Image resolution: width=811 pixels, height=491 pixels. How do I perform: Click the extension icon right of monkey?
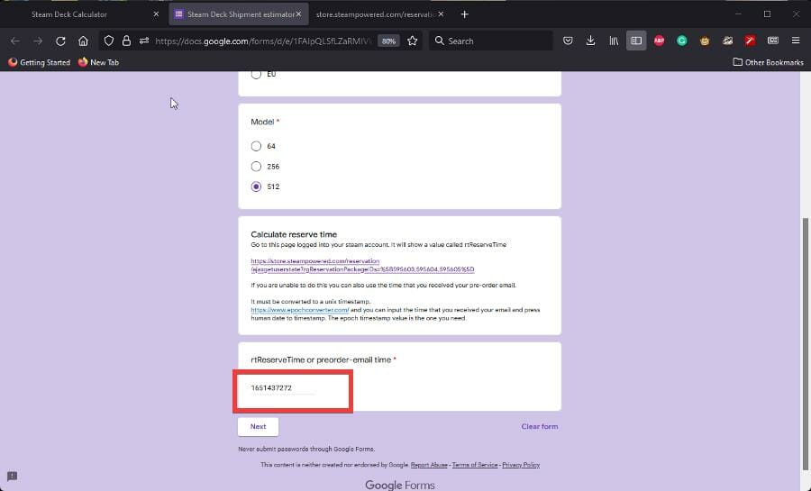727,41
